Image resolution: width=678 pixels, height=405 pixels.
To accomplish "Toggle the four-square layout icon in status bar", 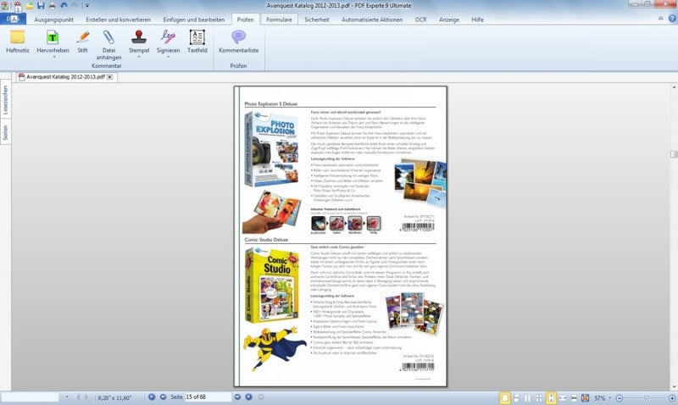I will [539, 397].
